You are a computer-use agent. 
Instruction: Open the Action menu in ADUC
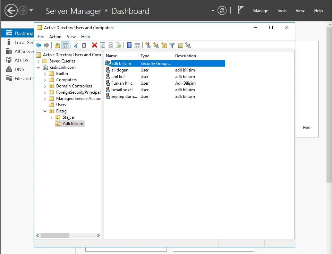point(55,37)
